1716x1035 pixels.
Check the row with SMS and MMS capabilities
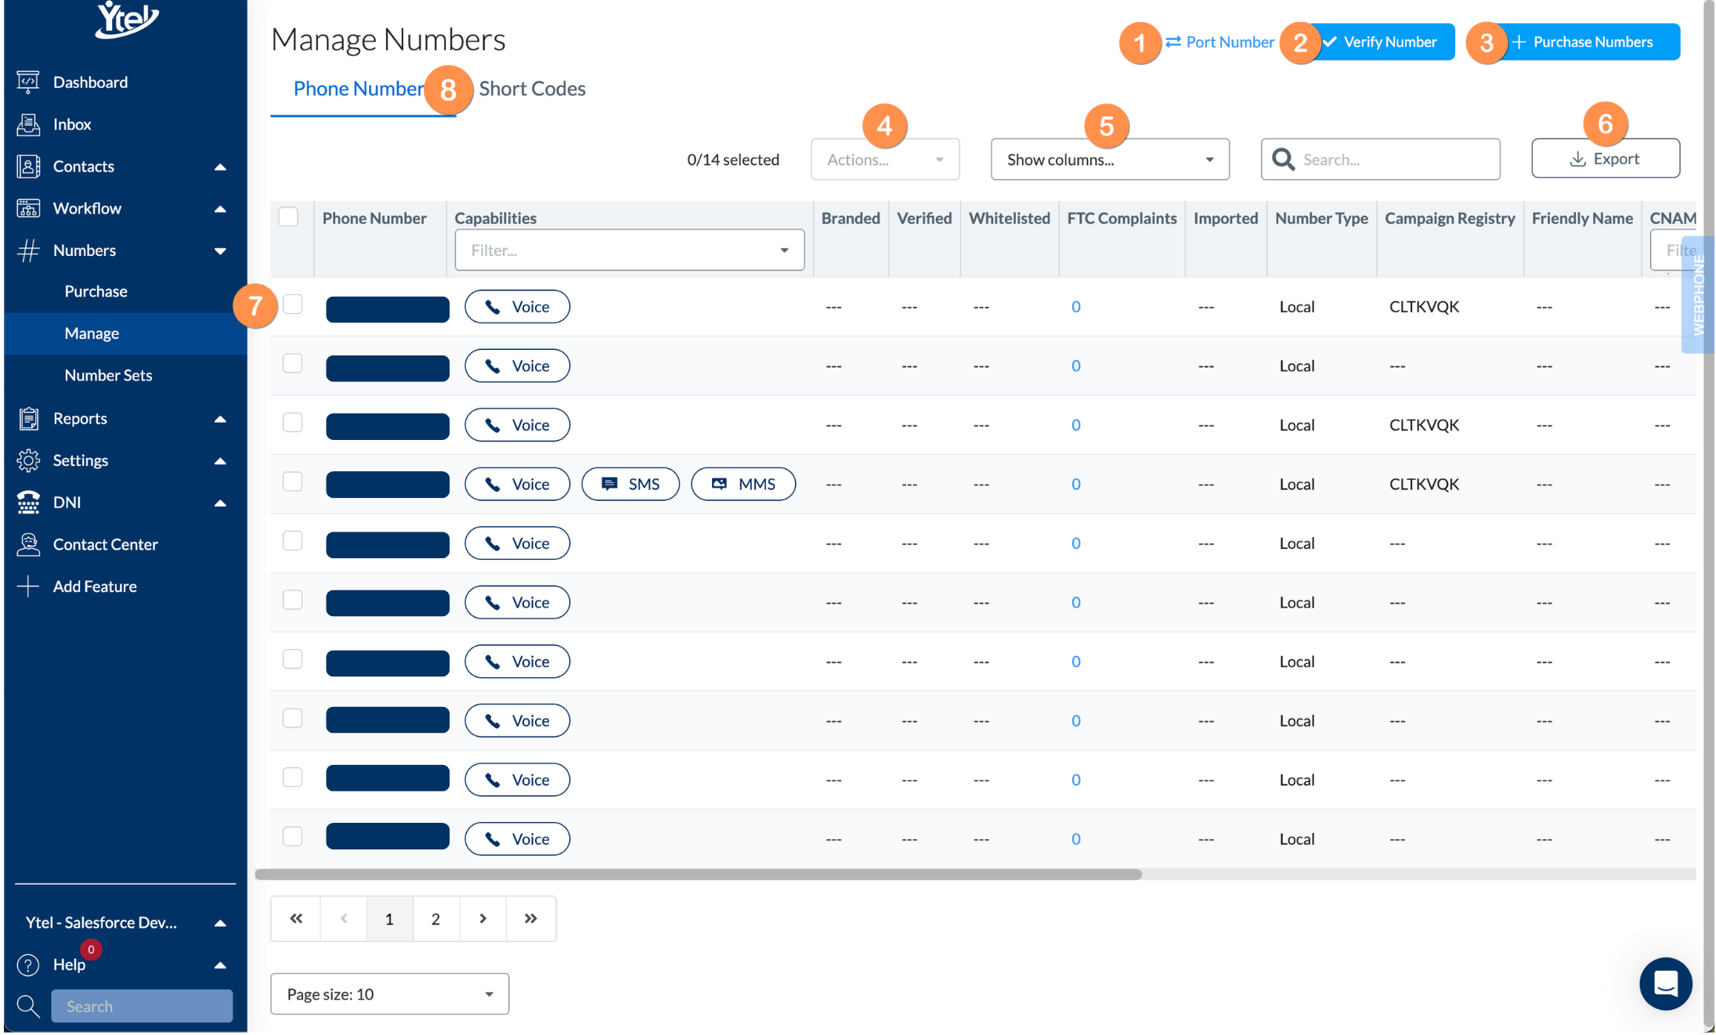[x=293, y=482]
